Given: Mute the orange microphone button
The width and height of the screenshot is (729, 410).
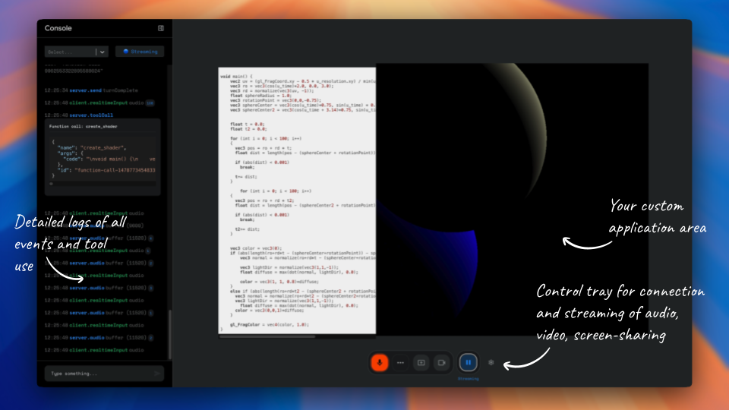Looking at the screenshot, I should click(x=379, y=363).
